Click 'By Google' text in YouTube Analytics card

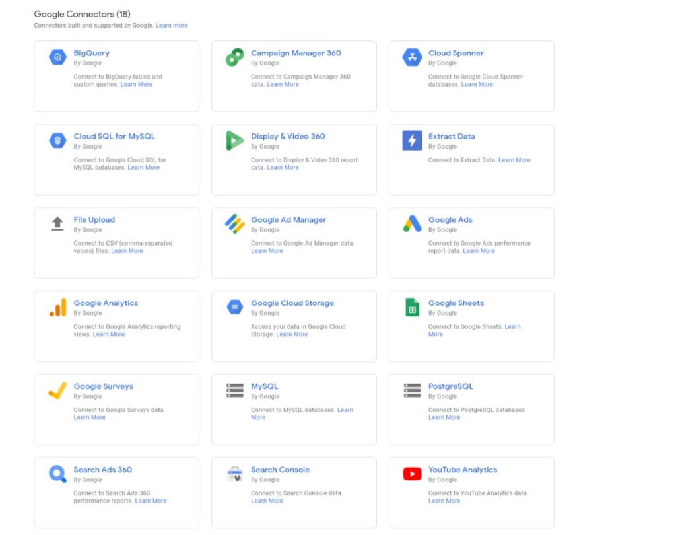coord(442,480)
